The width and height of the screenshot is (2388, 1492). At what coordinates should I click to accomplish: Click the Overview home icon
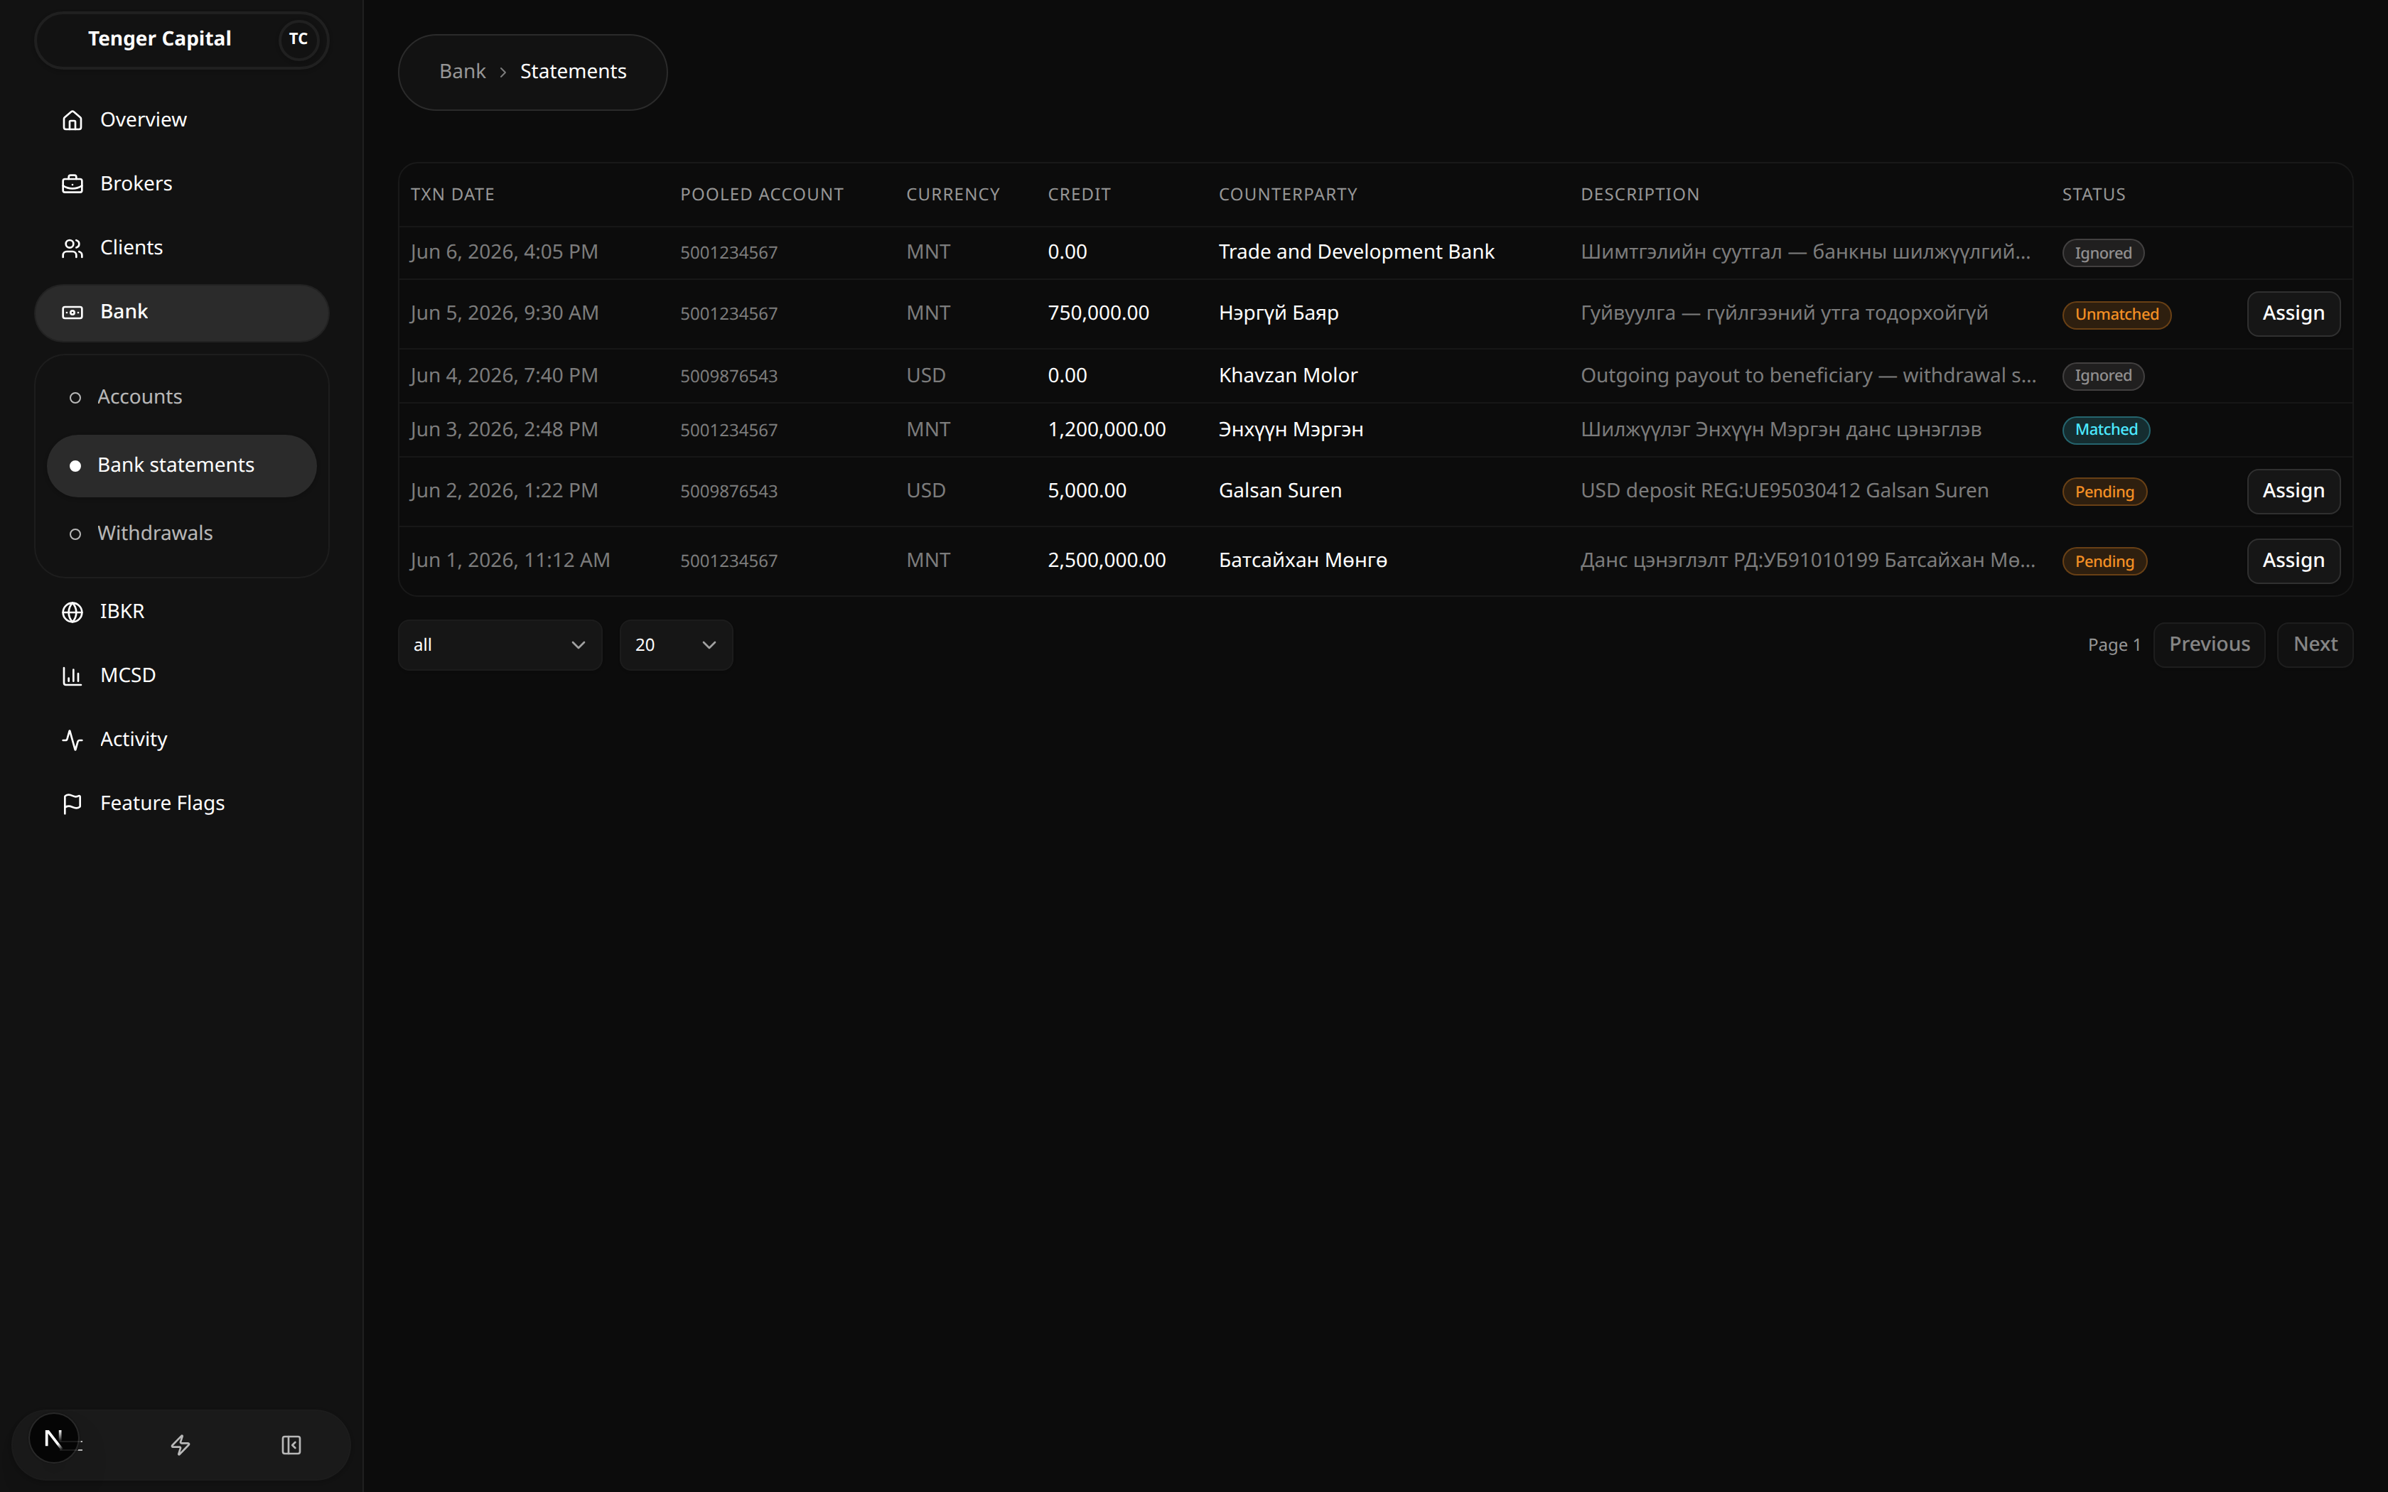(72, 119)
